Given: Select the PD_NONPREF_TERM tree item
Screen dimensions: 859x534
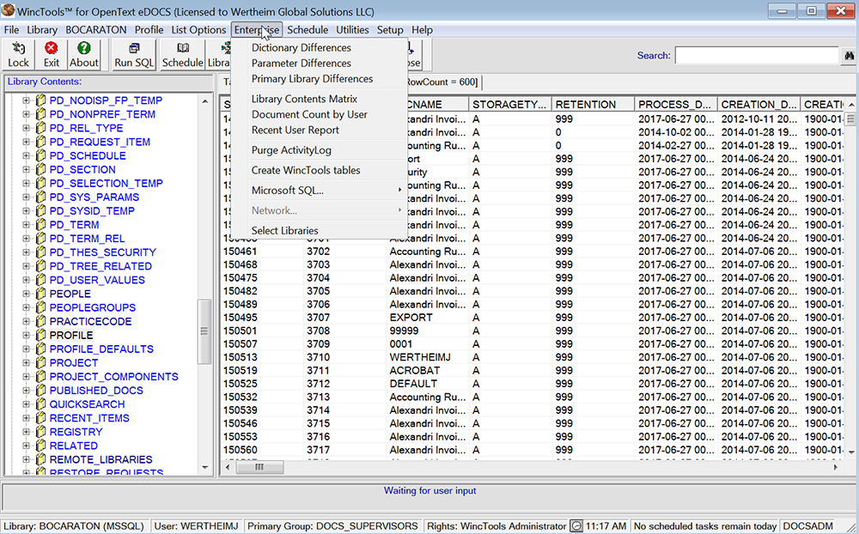Looking at the screenshot, I should (102, 114).
